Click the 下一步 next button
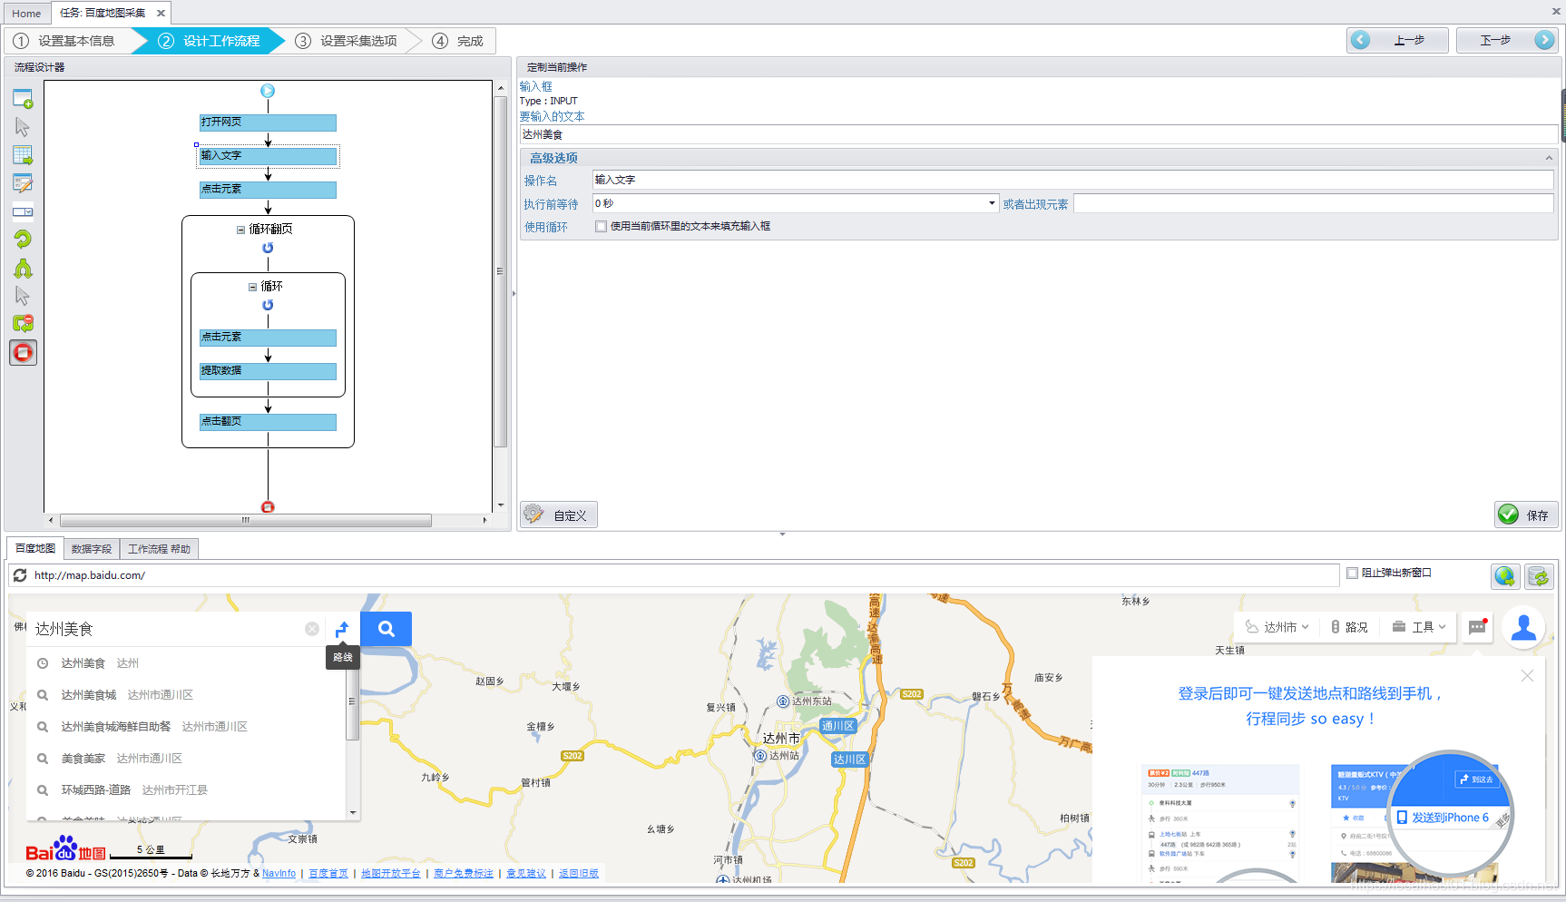1566x902 pixels. (x=1507, y=40)
